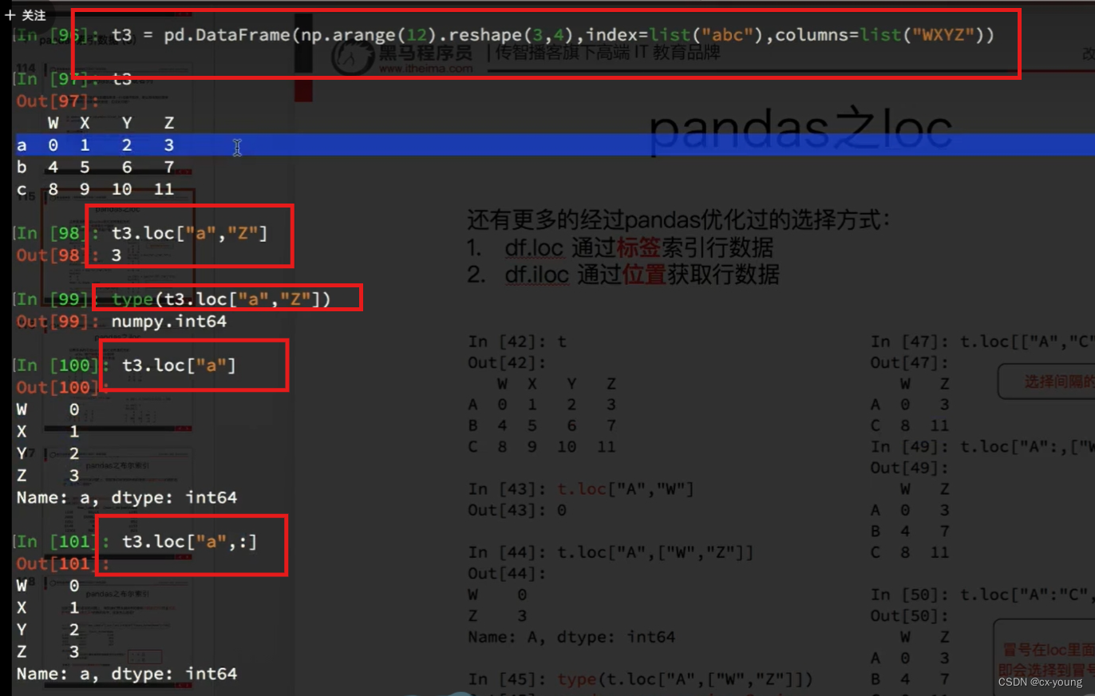The height and width of the screenshot is (696, 1095).
Task: Select row b 4 5 6 7 in terminal
Action: 95,168
